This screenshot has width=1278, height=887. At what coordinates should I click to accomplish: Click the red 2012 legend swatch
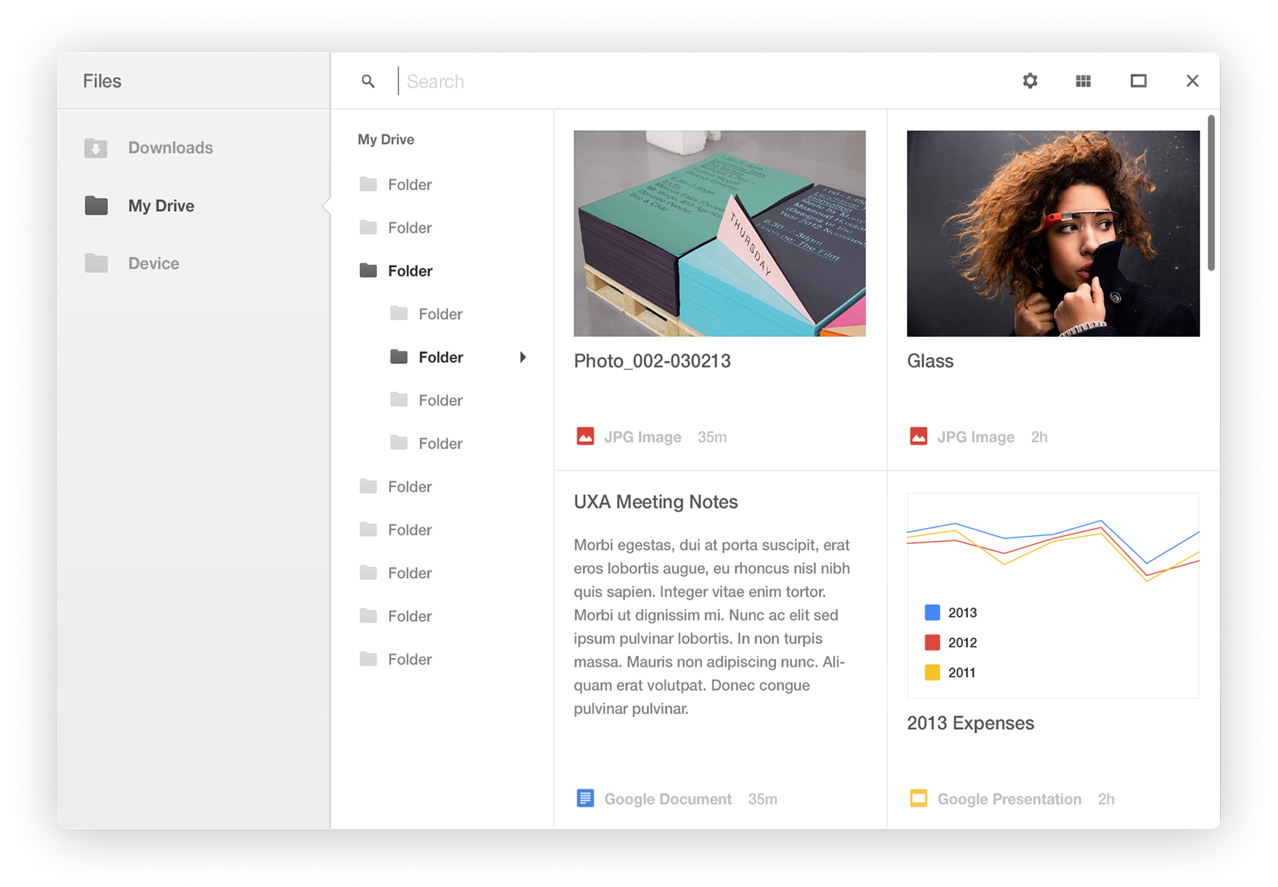click(932, 643)
